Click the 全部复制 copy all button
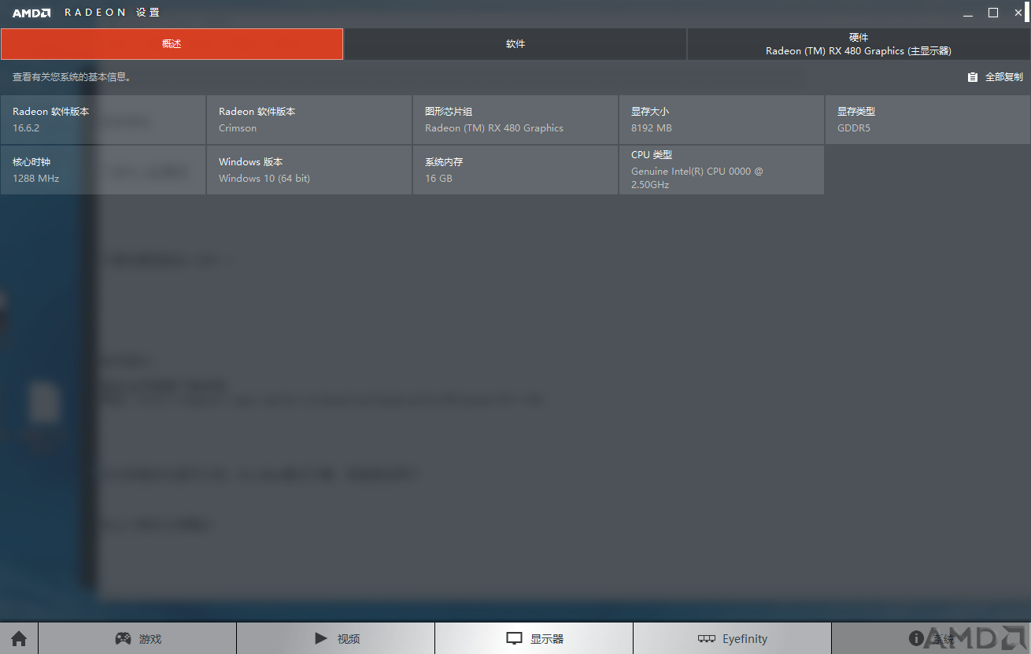 point(996,77)
